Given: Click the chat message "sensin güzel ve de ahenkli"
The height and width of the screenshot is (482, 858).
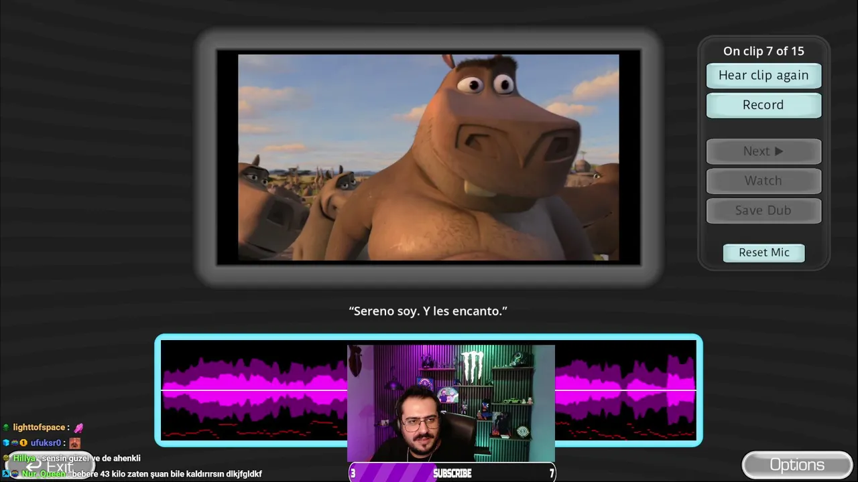Looking at the screenshot, I should [91, 459].
